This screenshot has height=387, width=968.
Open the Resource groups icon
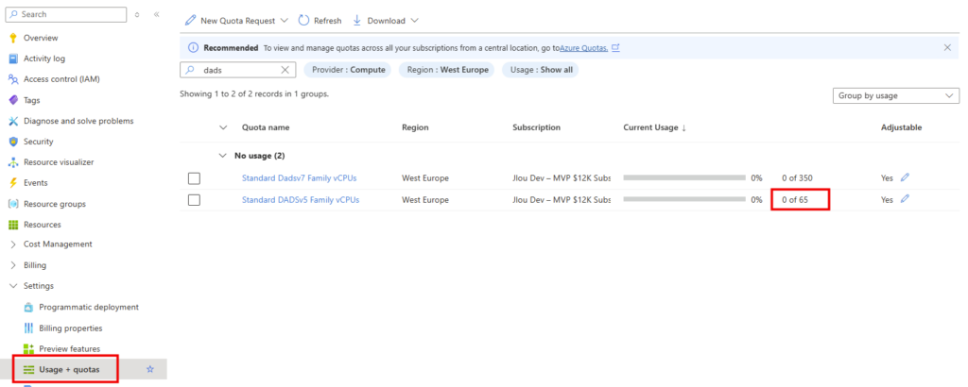coord(12,204)
